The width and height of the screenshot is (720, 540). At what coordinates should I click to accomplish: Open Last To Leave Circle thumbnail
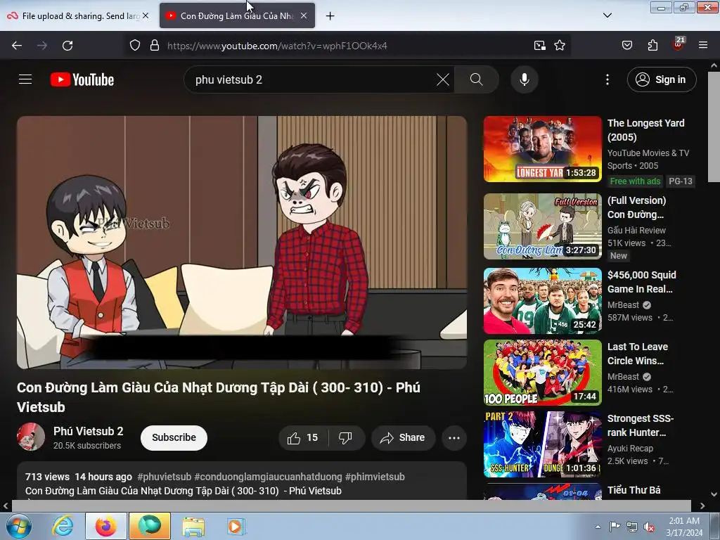[542, 373]
